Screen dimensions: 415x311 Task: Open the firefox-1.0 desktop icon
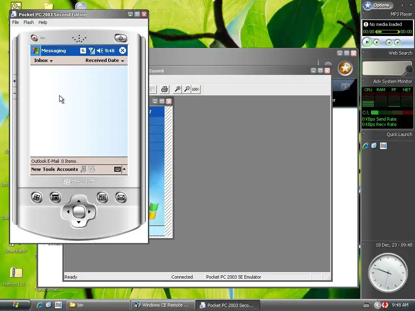click(x=16, y=276)
